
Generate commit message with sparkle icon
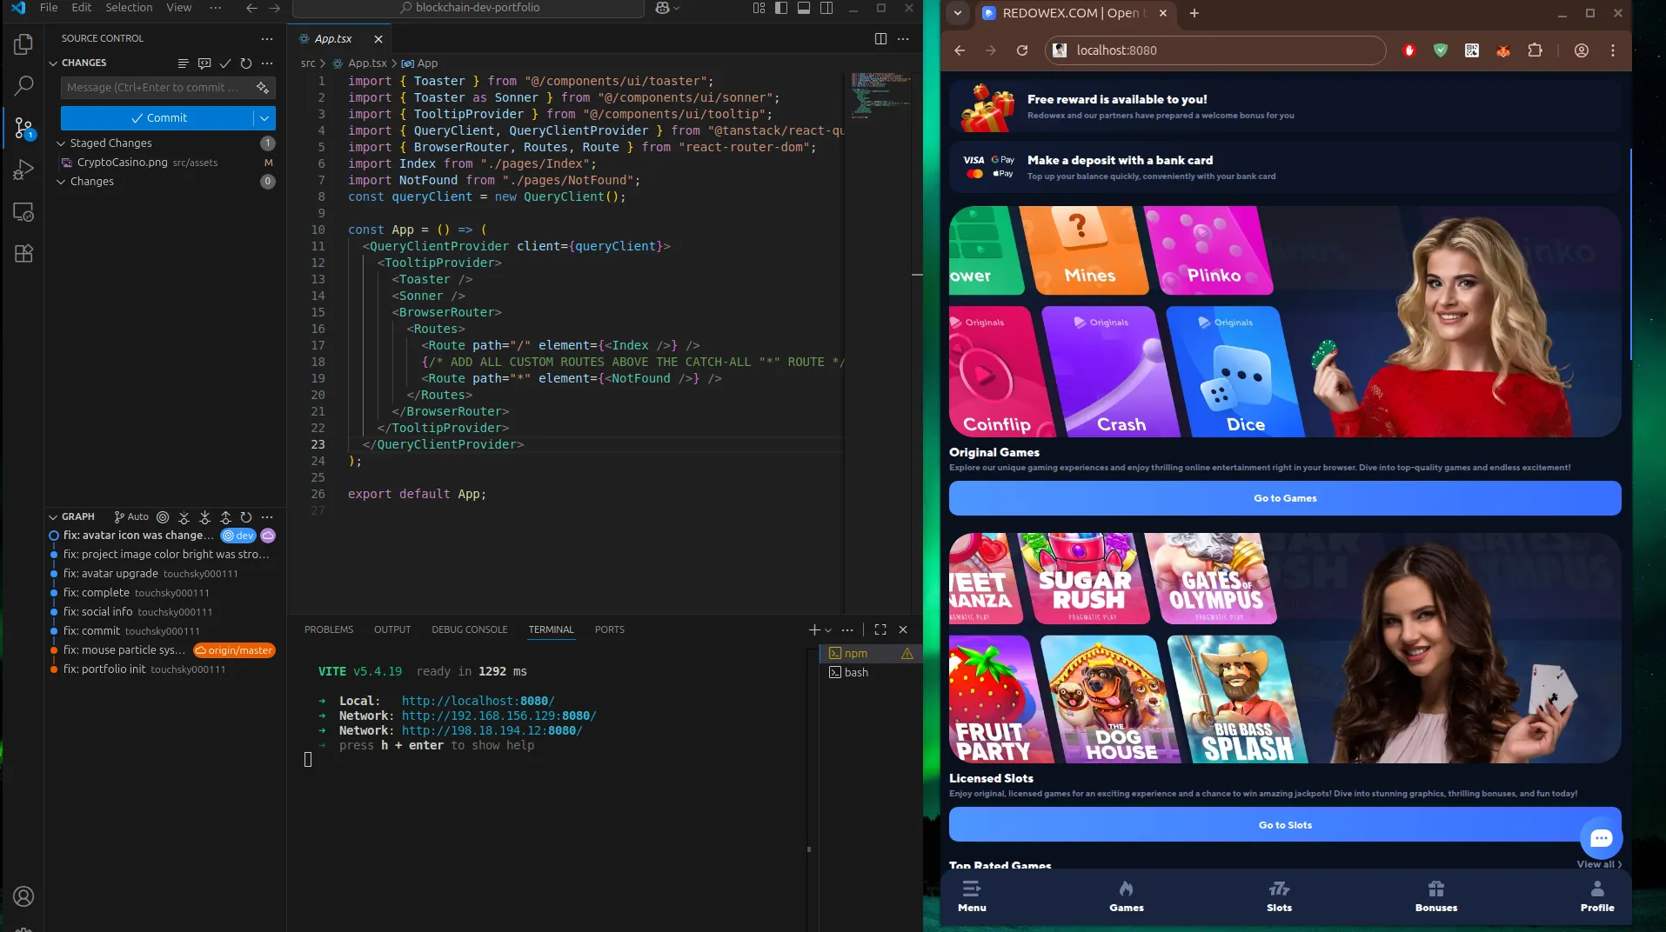[x=262, y=88]
